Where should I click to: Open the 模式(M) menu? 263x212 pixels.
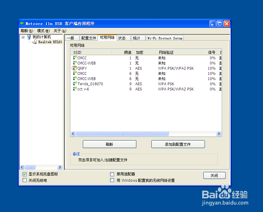(x=43, y=31)
